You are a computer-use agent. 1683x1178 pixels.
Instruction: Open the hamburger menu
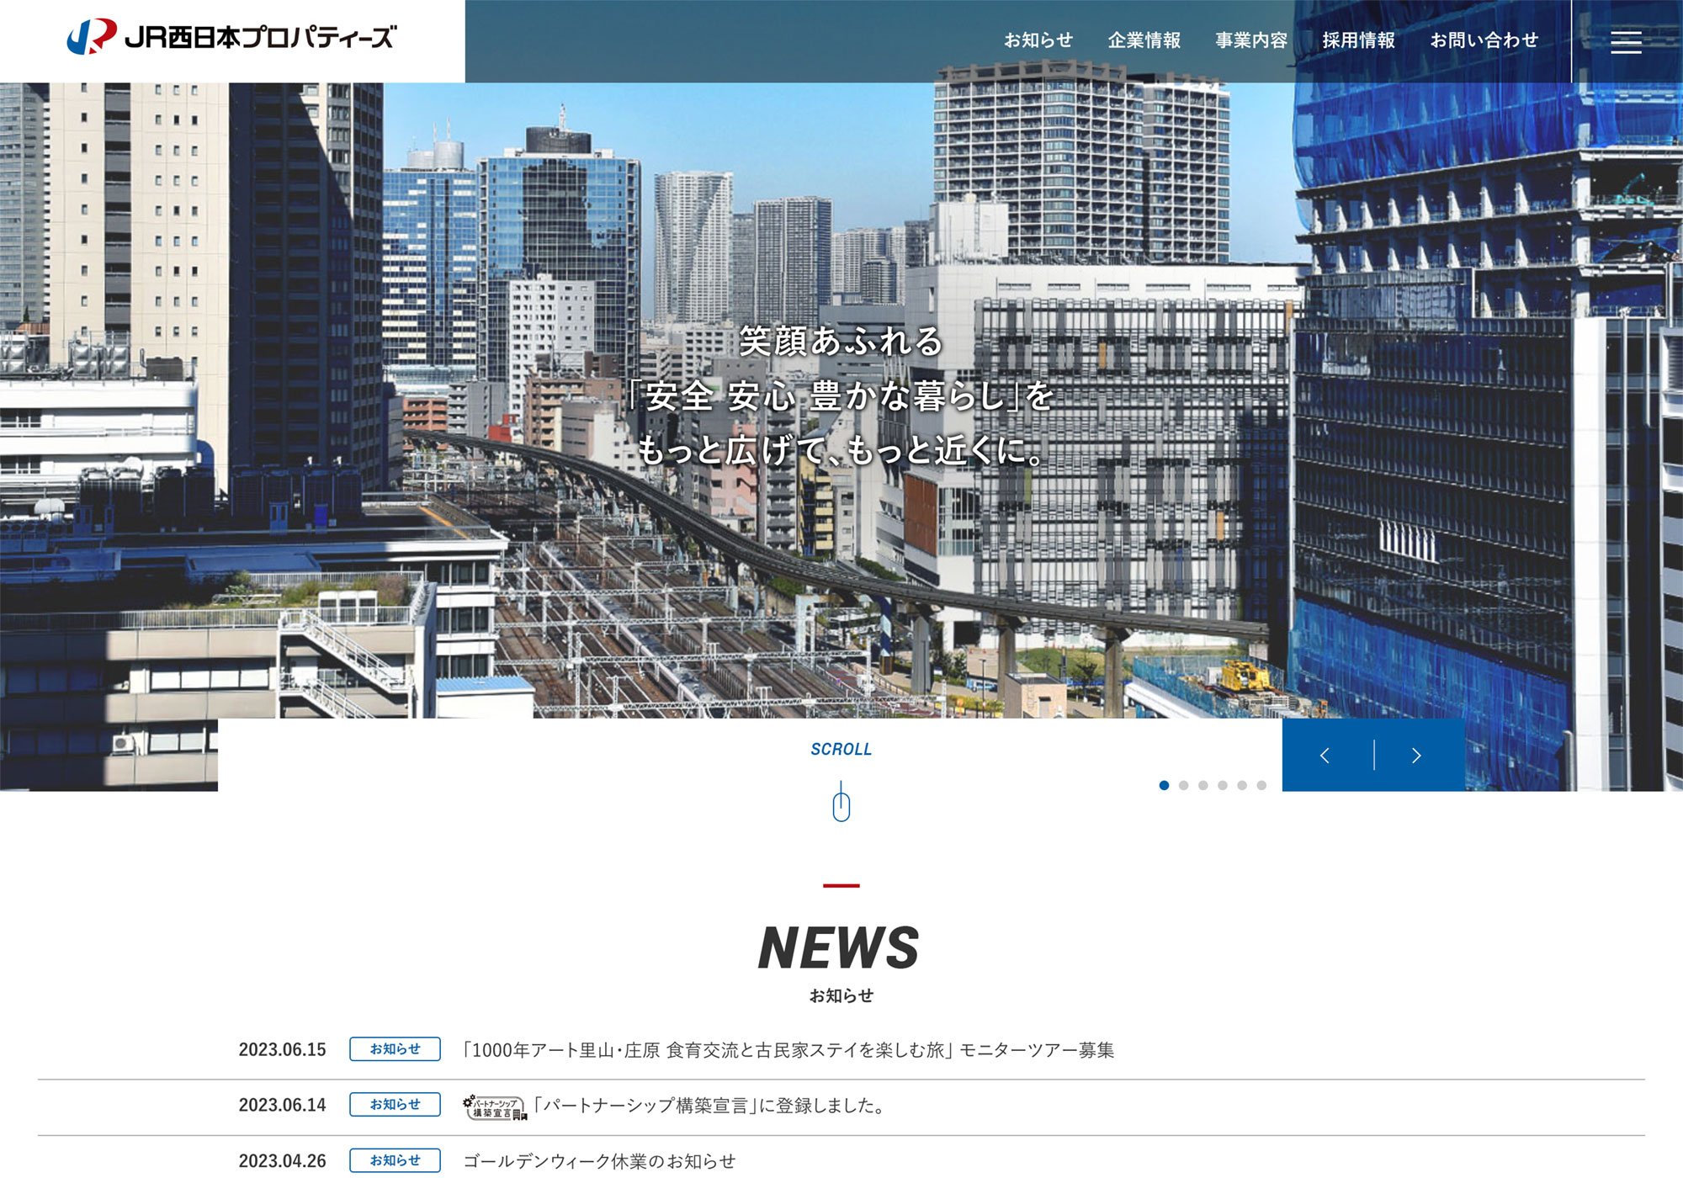tap(1627, 42)
